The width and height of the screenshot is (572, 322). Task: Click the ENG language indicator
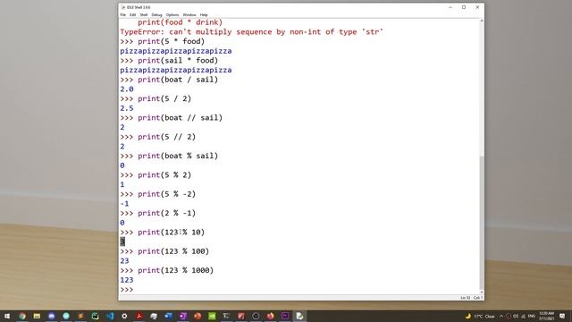click(x=532, y=316)
